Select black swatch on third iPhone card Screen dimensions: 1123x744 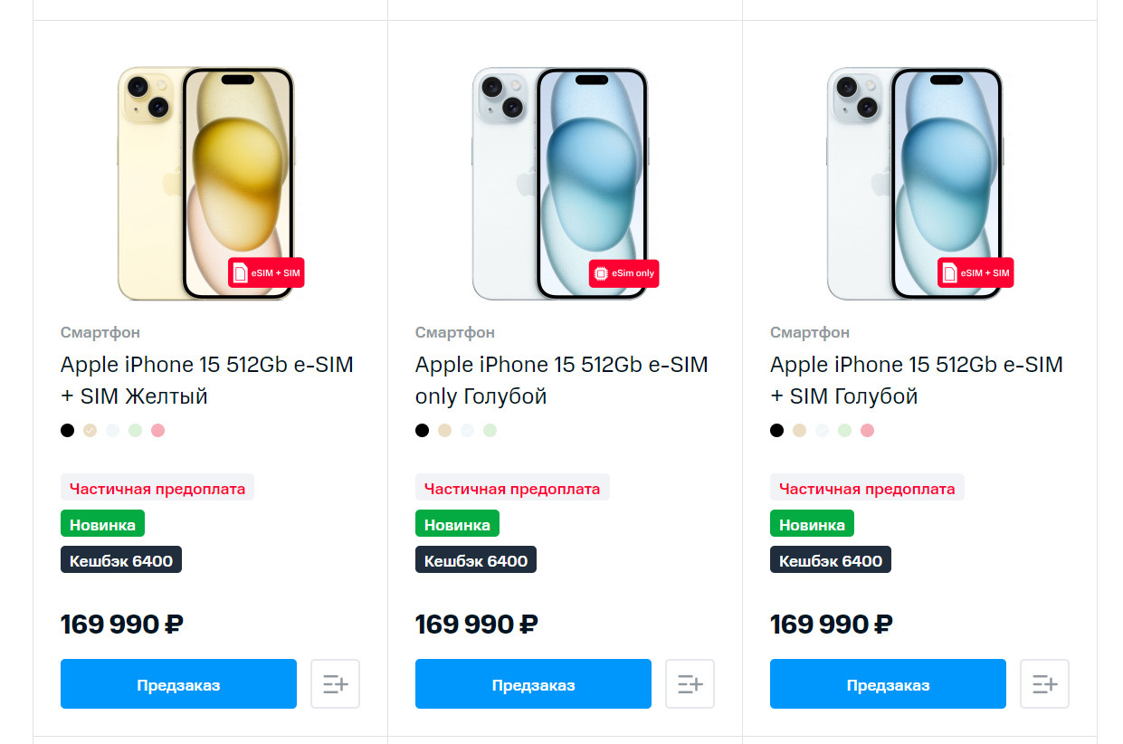click(x=777, y=431)
